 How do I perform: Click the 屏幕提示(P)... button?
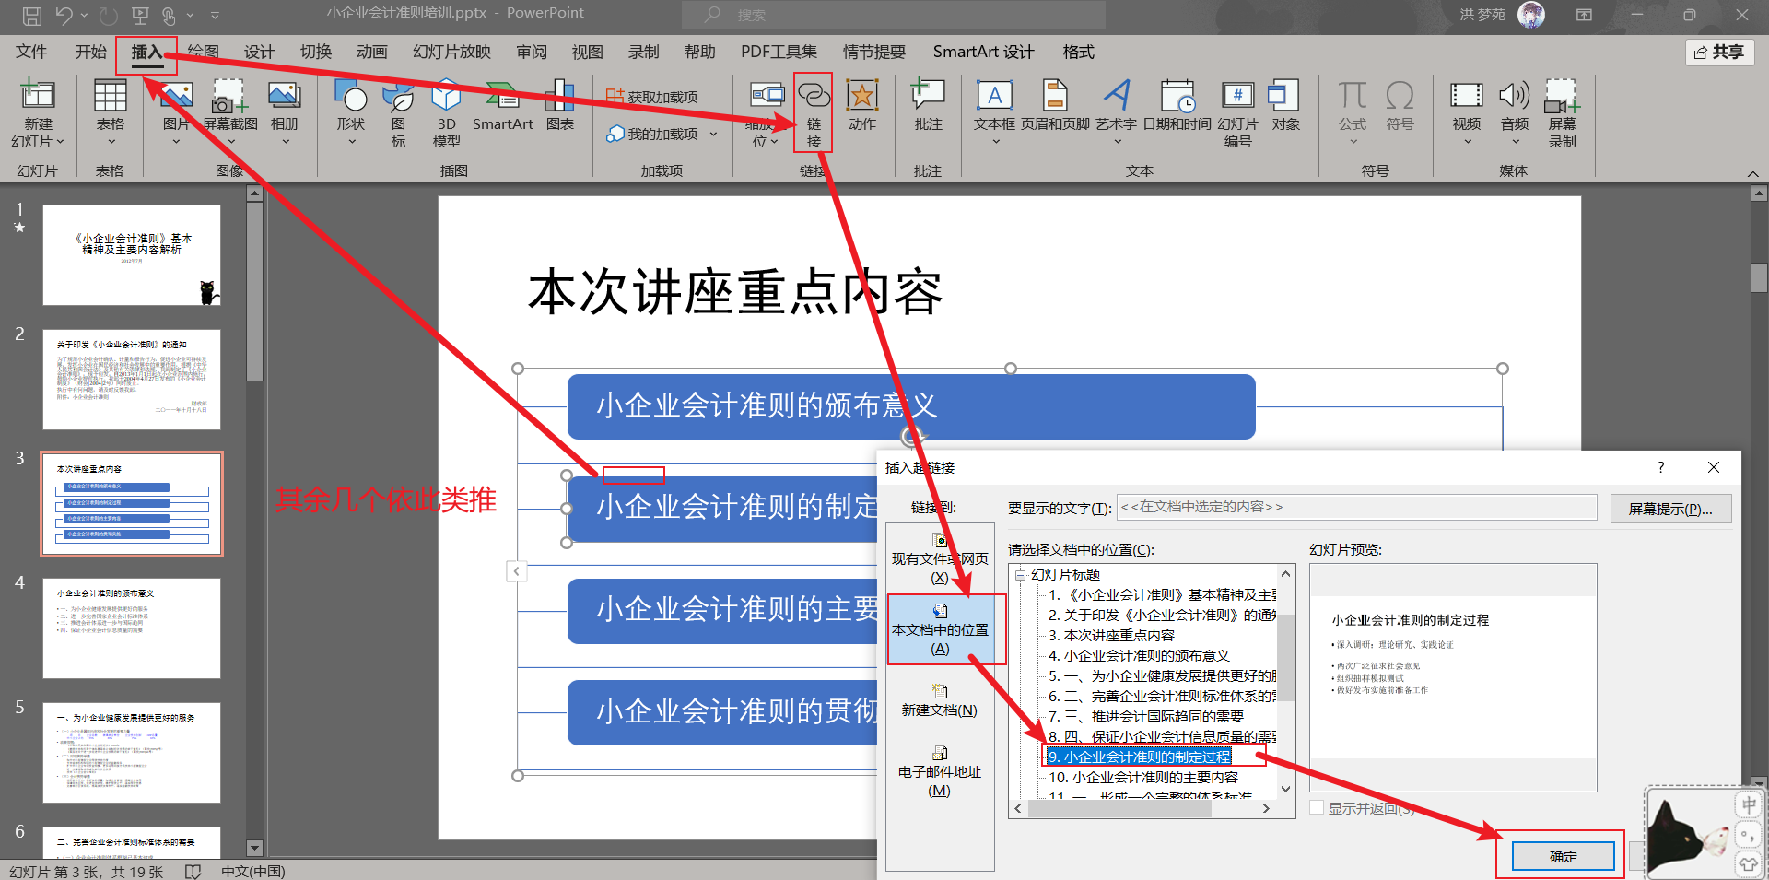[x=1670, y=509]
